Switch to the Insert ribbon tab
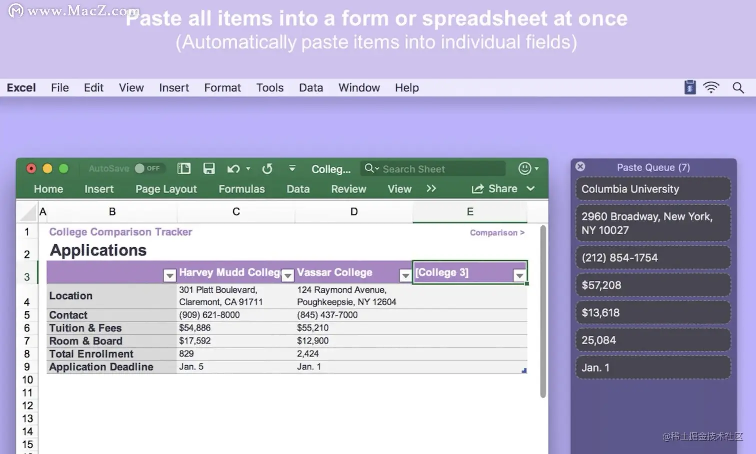 [99, 189]
